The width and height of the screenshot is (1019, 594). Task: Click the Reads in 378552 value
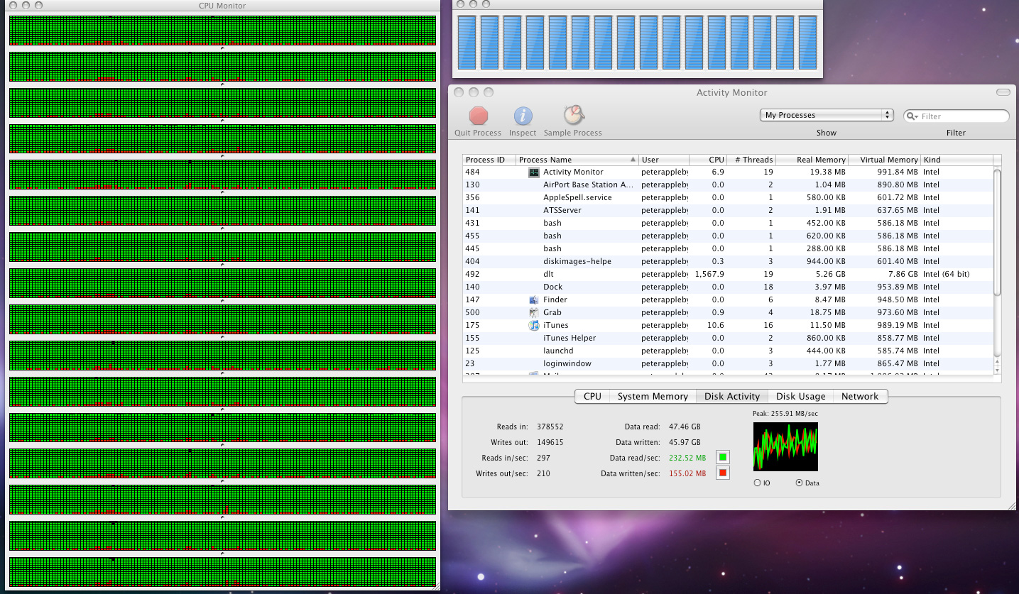pyautogui.click(x=550, y=427)
